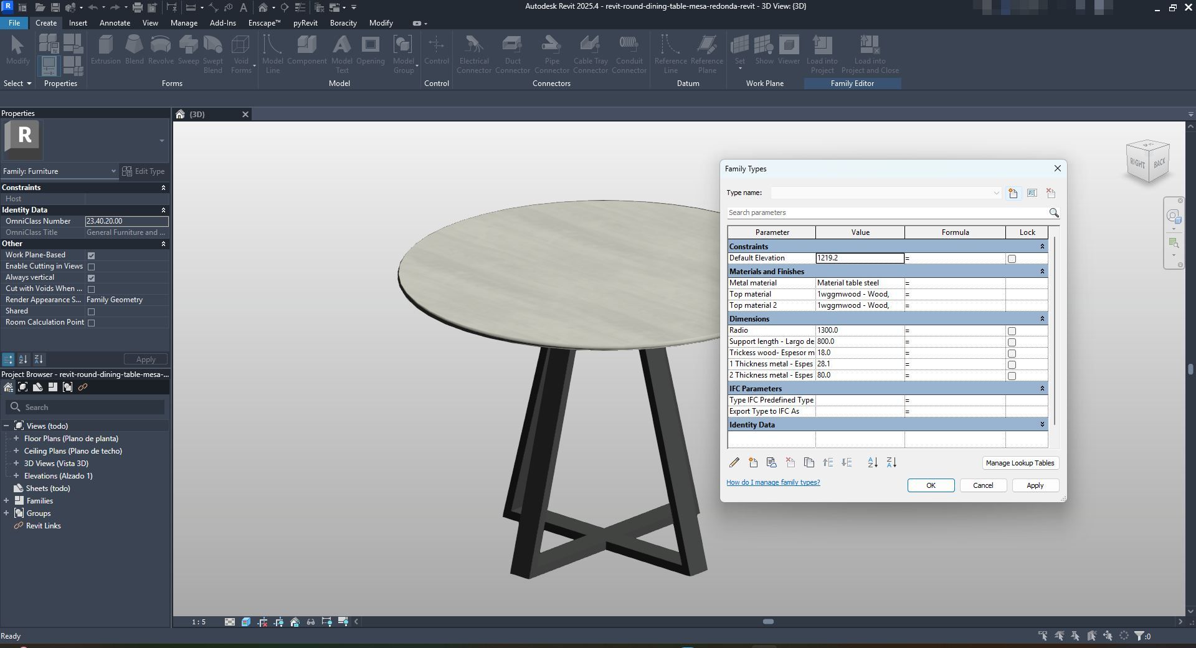Click the Reference Plane tool
Image resolution: width=1196 pixels, height=648 pixels.
[707, 54]
